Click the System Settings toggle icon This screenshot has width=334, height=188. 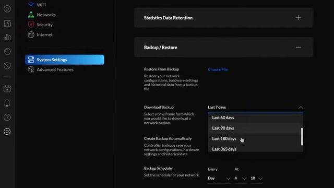pos(31,60)
